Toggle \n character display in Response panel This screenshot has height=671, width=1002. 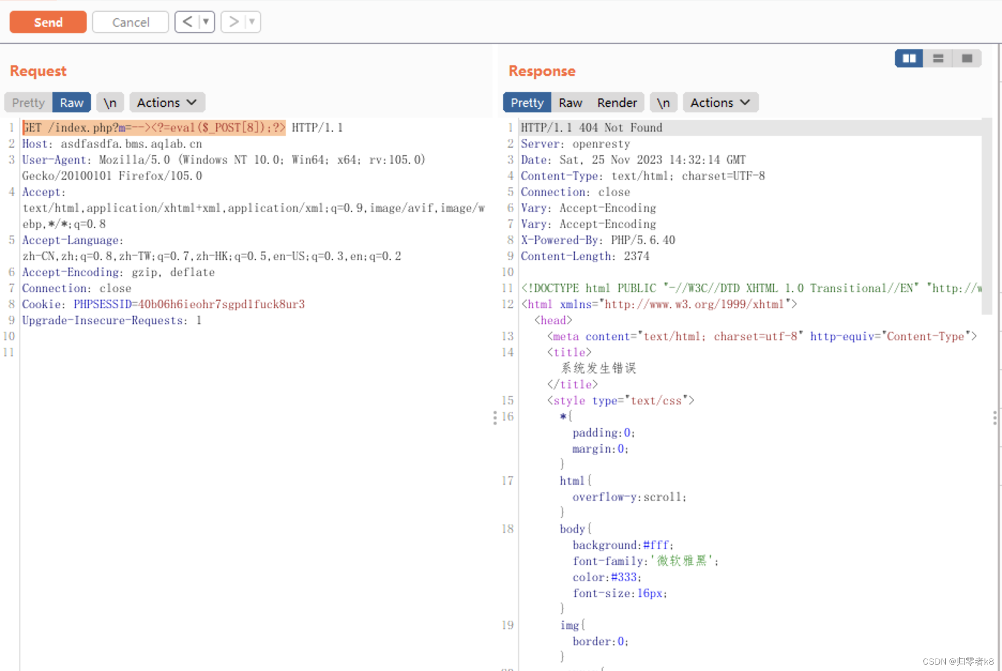pos(663,102)
